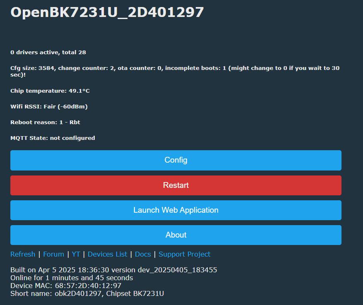Open the Docs link
The image size is (363, 305).
pyautogui.click(x=143, y=254)
